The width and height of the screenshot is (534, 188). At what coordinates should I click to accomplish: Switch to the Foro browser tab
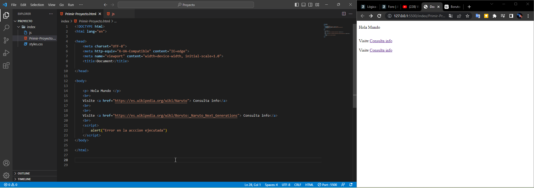(x=390, y=7)
